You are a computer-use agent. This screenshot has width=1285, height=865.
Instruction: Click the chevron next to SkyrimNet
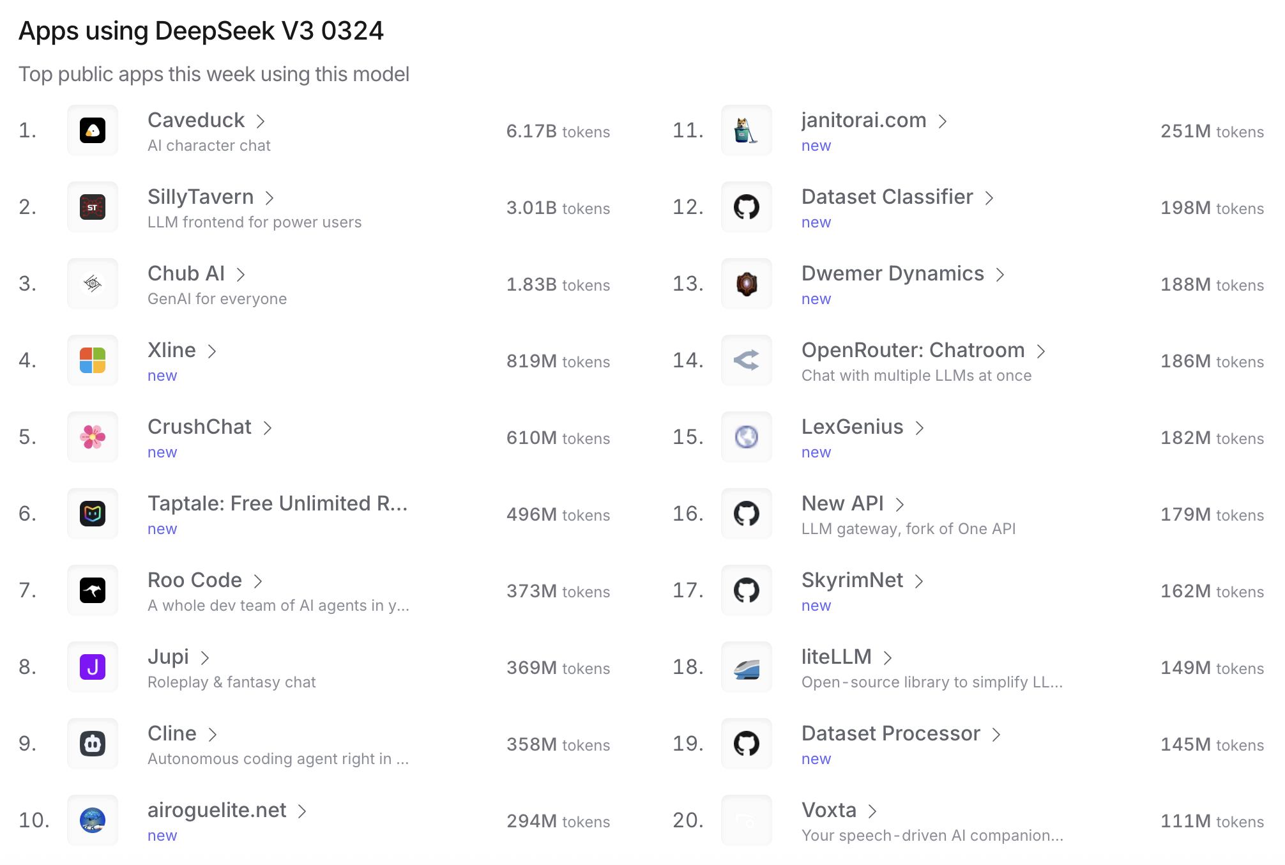(919, 581)
